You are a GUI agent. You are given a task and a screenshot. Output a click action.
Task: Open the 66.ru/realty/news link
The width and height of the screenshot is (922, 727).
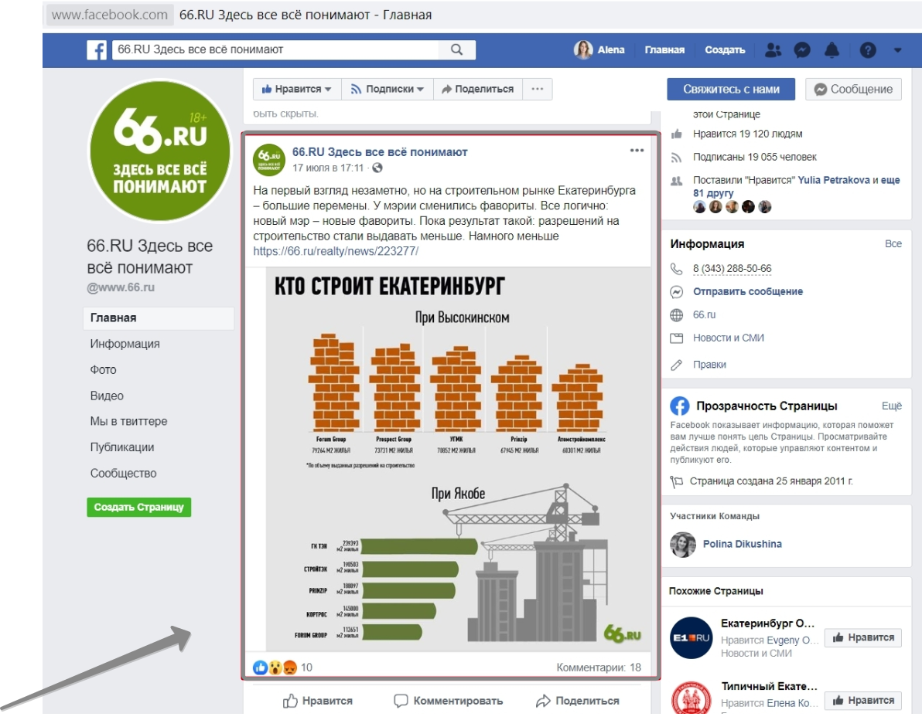(x=336, y=251)
